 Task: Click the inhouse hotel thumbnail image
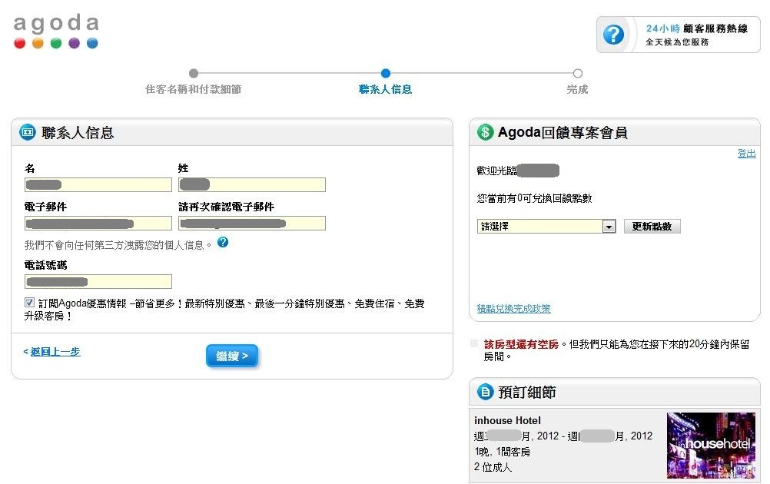(x=711, y=446)
